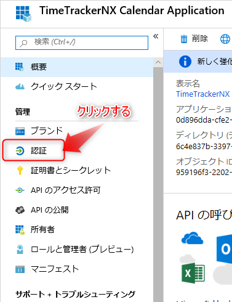Click the API の公開 cloud icon
Image resolution: width=232 pixels, height=302 pixels.
click(x=20, y=210)
